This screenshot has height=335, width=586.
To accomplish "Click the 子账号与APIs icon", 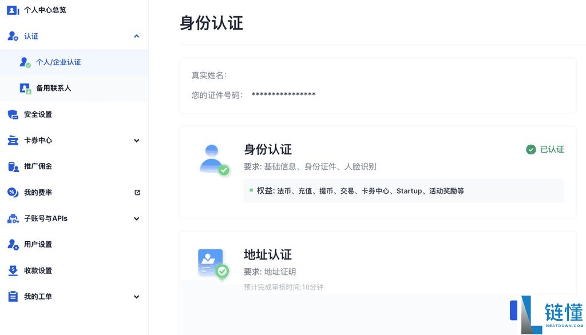I will click(x=13, y=218).
